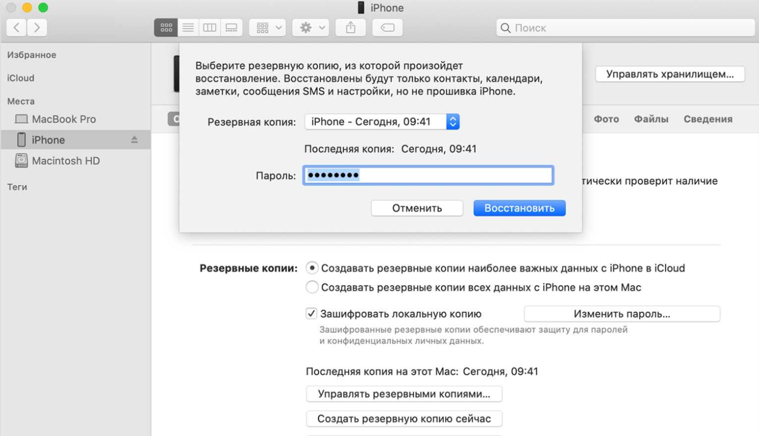Open the Резервная копия backup dropdown
The height and width of the screenshot is (436, 759).
pos(382,121)
